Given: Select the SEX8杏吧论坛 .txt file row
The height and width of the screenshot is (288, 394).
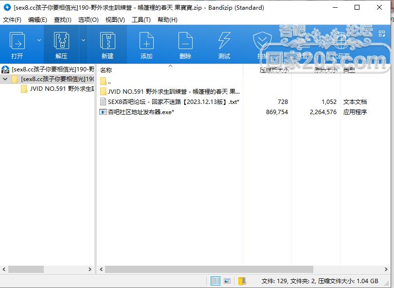Looking at the screenshot, I should 170,102.
